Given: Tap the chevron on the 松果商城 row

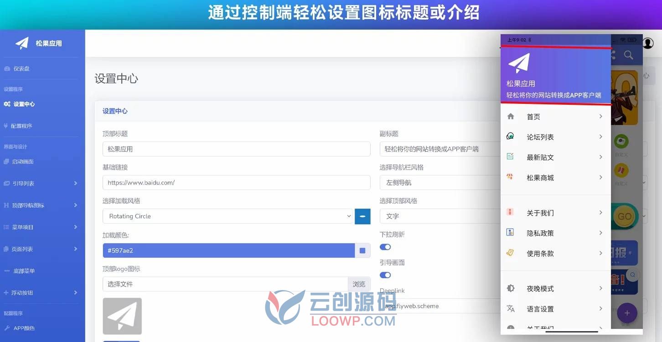Looking at the screenshot, I should coord(601,177).
